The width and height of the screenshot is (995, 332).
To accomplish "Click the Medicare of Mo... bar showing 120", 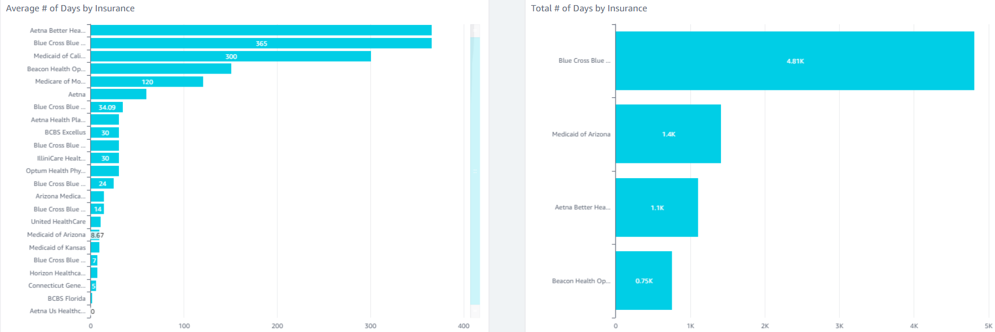I will tap(147, 82).
